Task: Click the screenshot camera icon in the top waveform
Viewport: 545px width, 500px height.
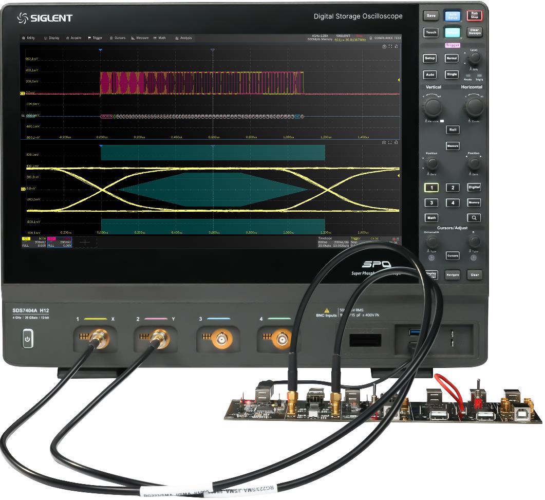Action: (384, 46)
